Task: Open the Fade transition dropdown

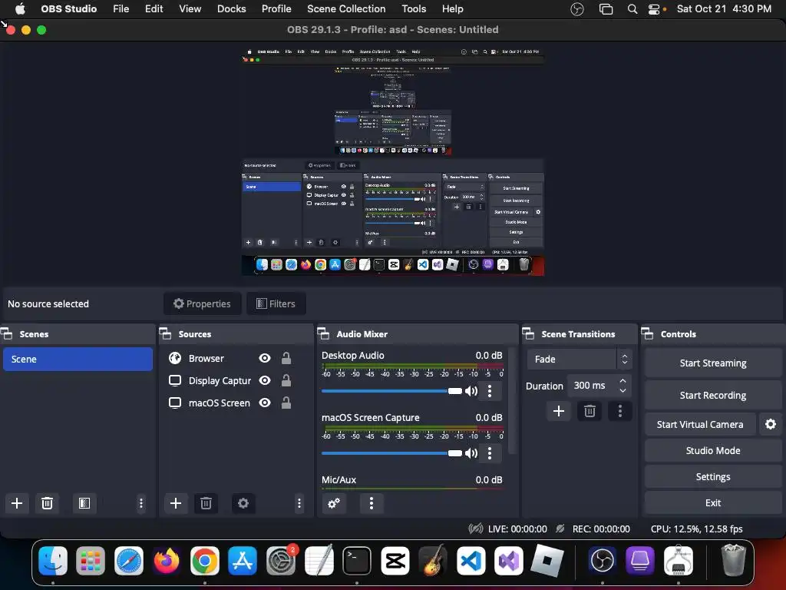Action: pos(580,360)
